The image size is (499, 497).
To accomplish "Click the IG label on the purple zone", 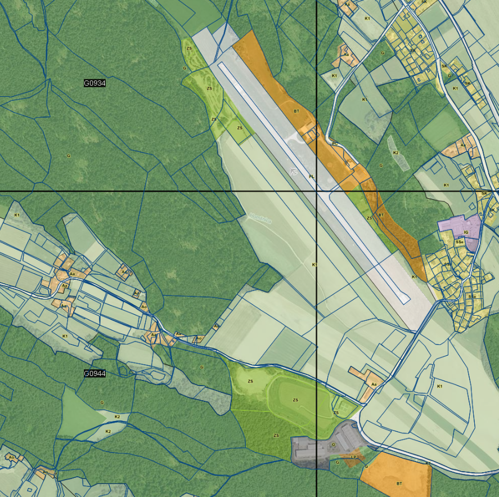I will (466, 232).
